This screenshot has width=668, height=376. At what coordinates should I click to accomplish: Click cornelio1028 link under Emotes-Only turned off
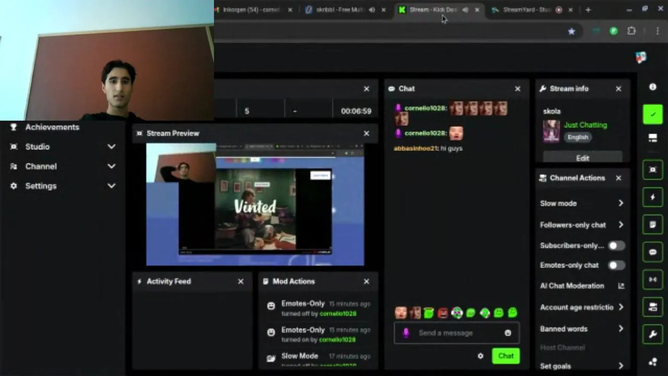tap(338, 313)
